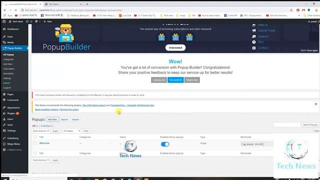Tick the select-all checkbox in table footer
Image resolution: width=320 pixels, height=180 pixels.
pos(35,153)
